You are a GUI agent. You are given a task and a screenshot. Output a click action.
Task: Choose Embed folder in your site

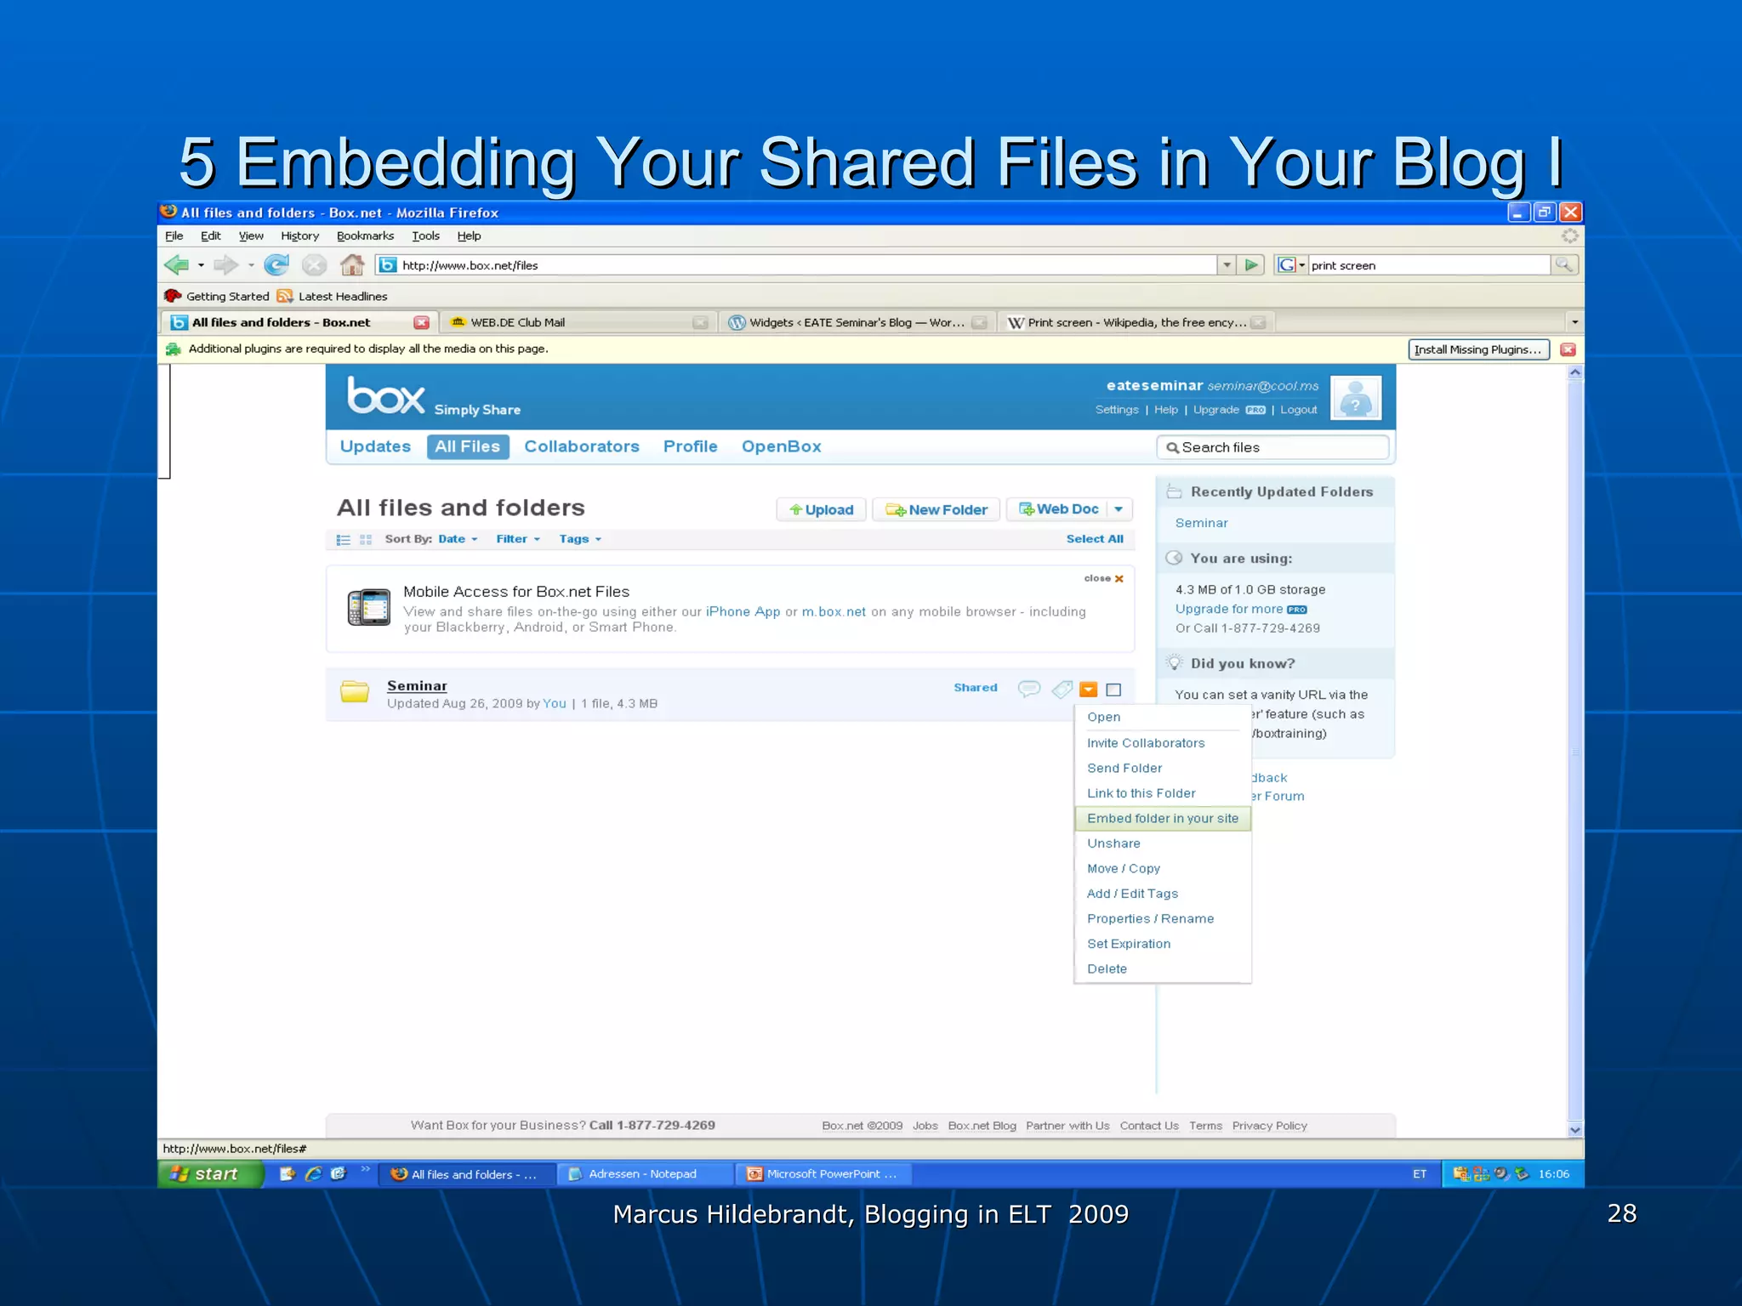point(1163,818)
